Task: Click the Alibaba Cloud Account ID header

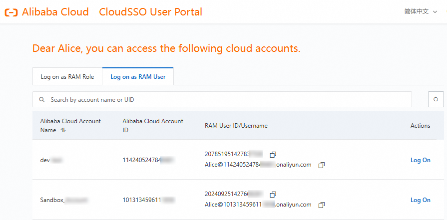Action: [153, 126]
